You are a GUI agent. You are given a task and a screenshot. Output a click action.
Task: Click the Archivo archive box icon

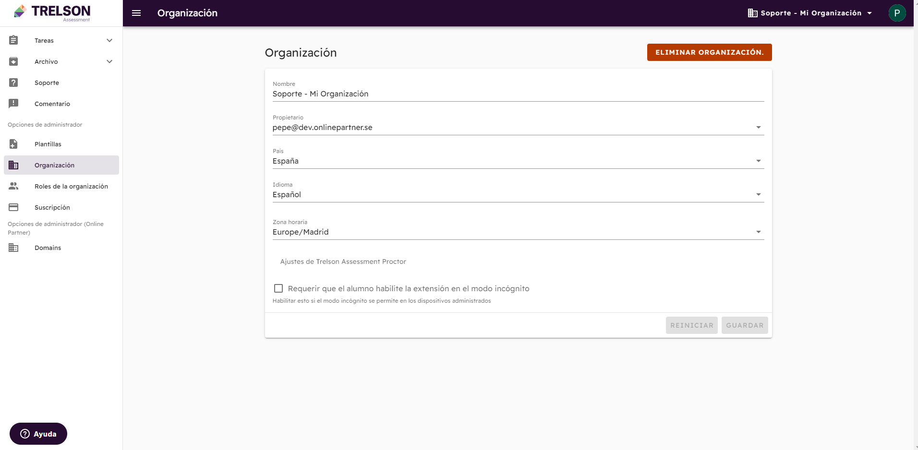tap(13, 61)
